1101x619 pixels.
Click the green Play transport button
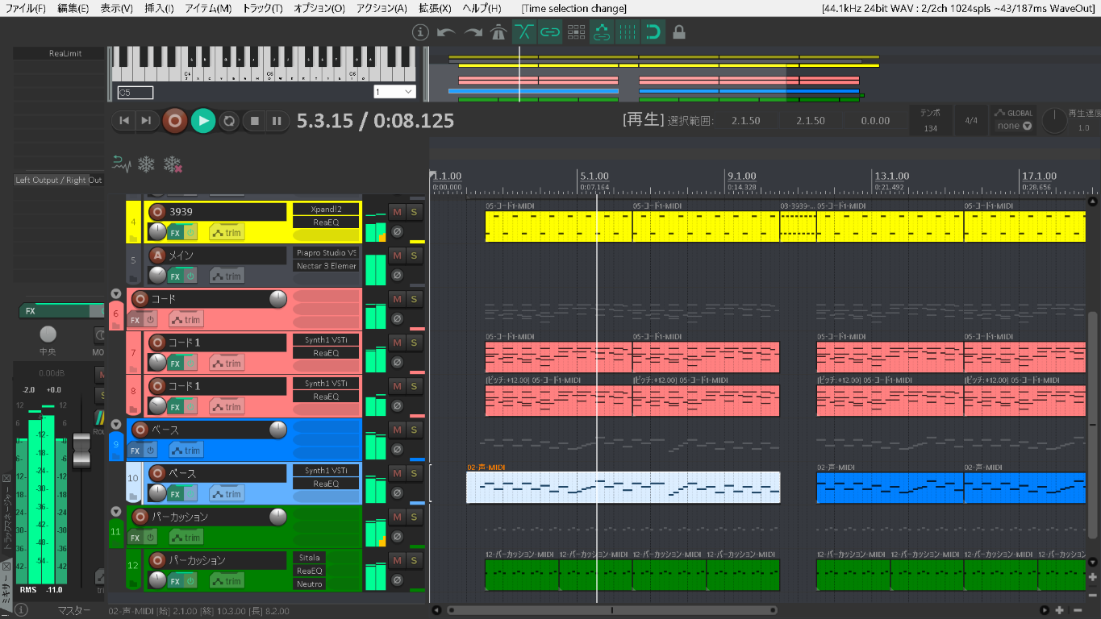pyautogui.click(x=203, y=121)
